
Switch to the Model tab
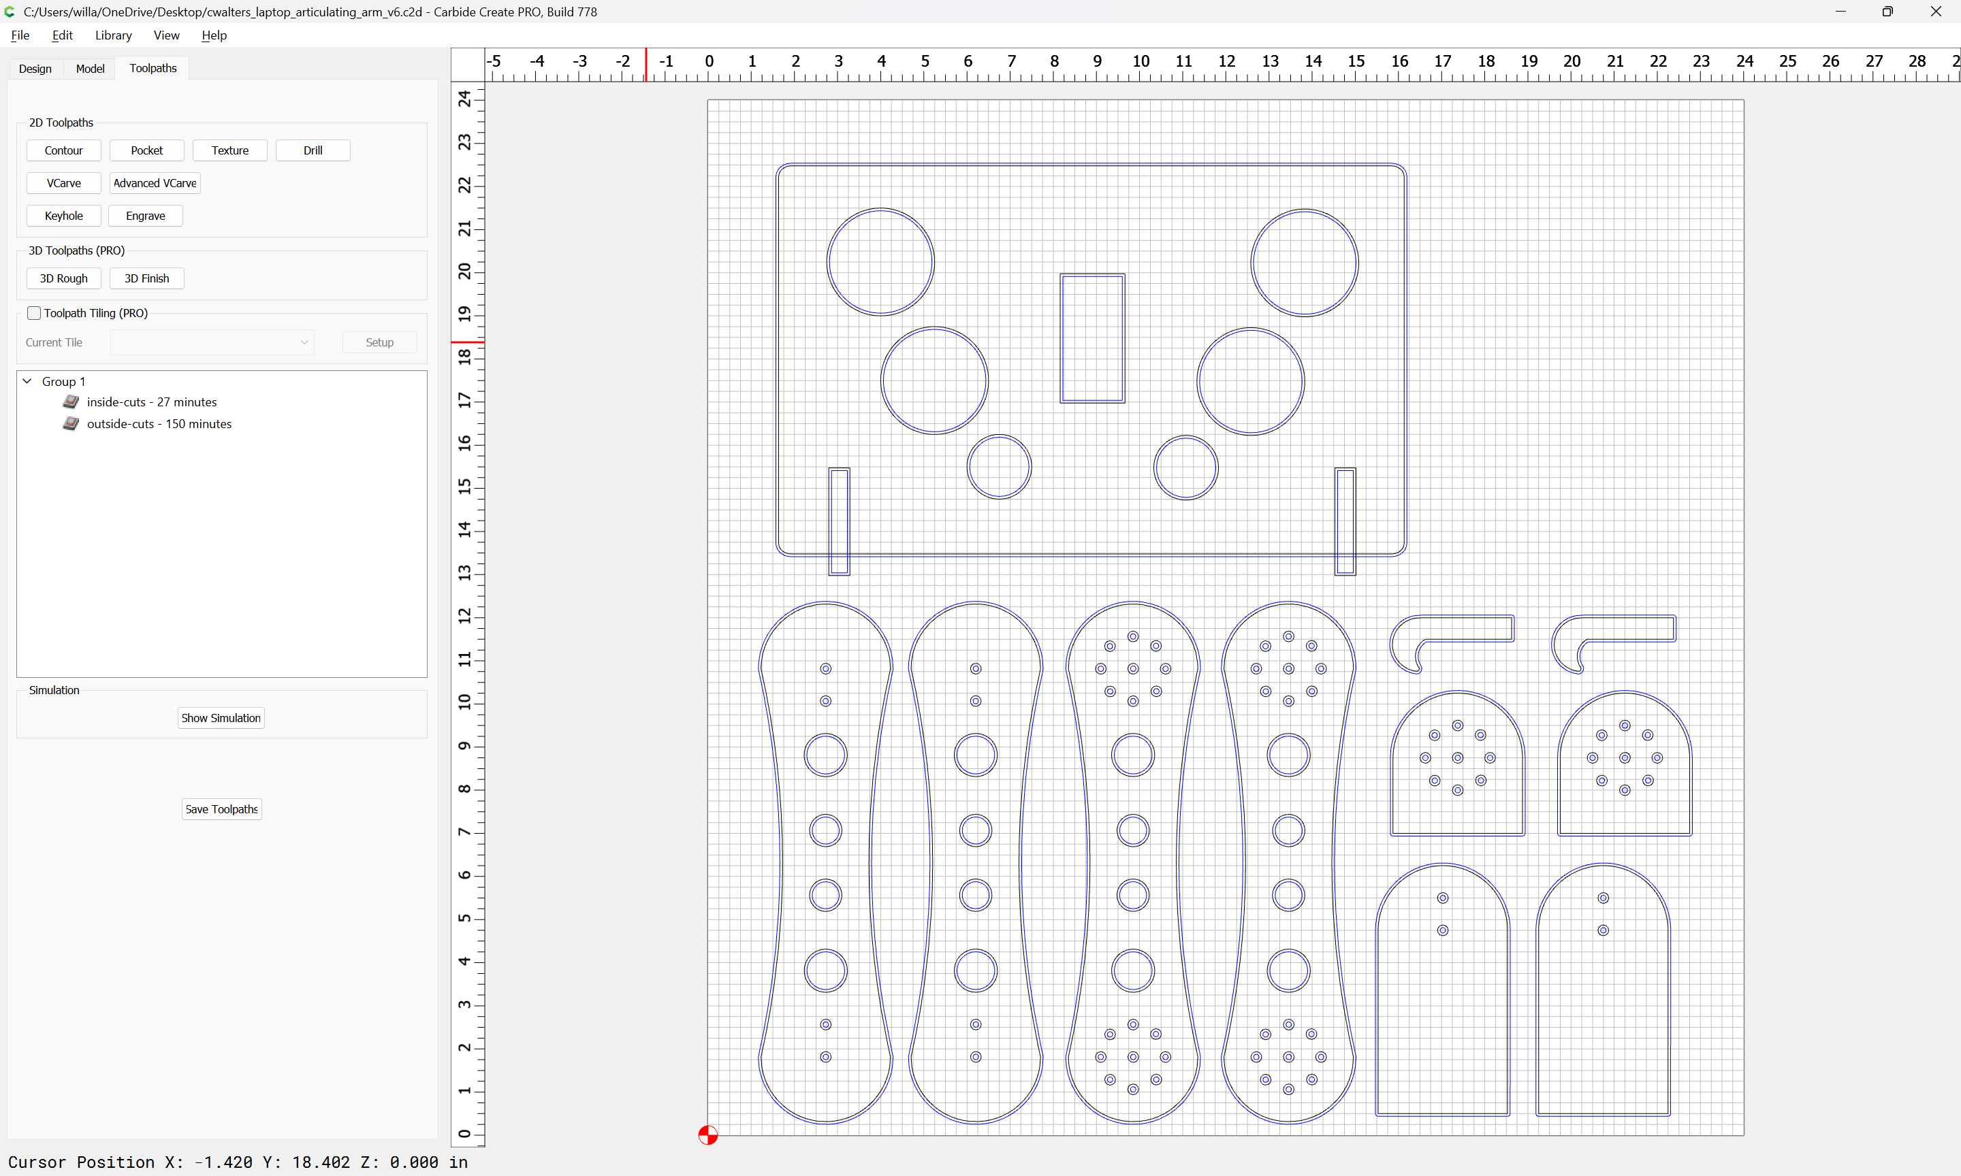pos(90,69)
